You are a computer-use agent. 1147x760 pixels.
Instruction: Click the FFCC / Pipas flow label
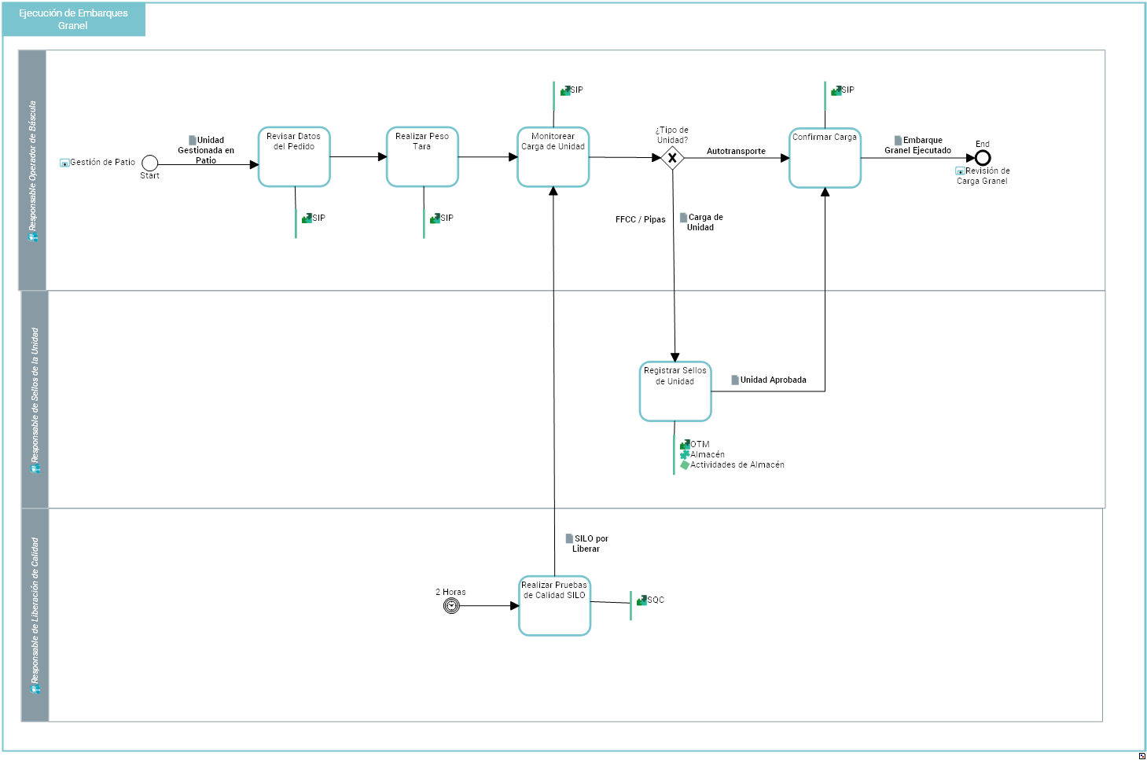(x=641, y=219)
